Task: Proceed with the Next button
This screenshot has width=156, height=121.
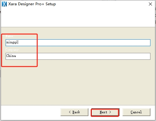Action: coord(105,112)
